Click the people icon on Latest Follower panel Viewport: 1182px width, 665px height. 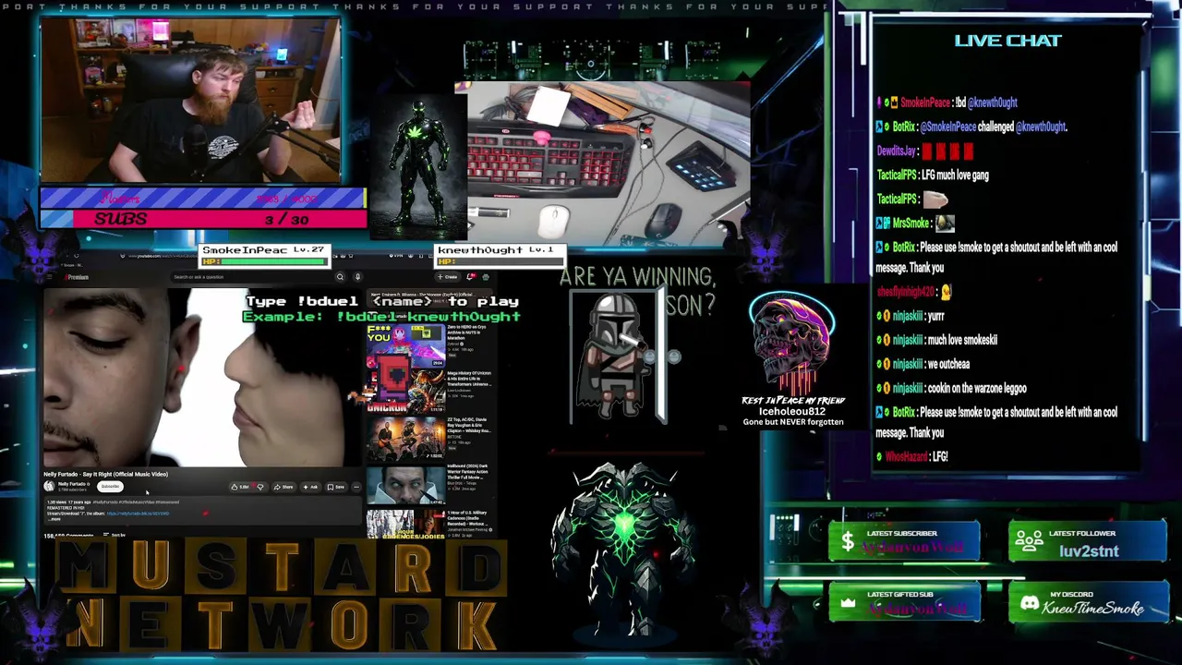[1029, 542]
